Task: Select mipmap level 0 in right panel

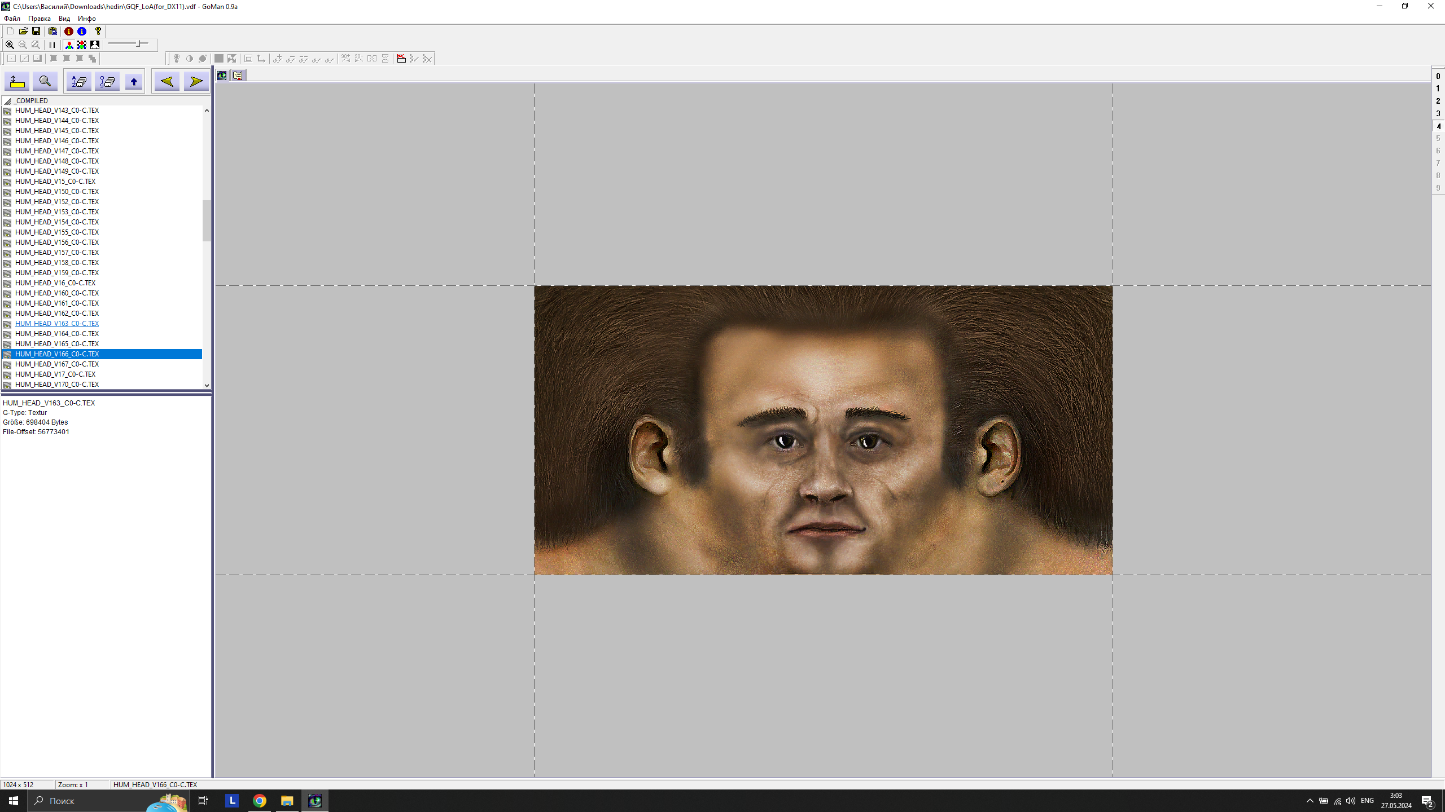Action: click(1438, 76)
